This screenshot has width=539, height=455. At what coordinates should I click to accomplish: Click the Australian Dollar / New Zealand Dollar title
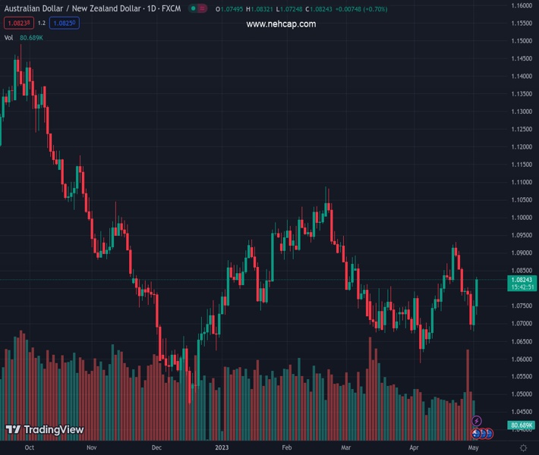tap(73, 8)
